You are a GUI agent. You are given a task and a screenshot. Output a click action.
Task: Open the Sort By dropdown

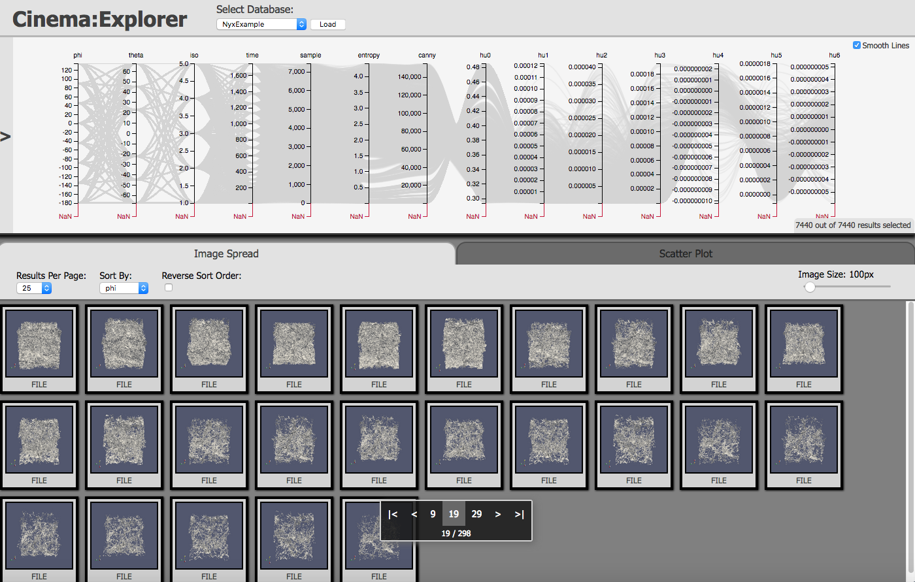click(x=124, y=288)
